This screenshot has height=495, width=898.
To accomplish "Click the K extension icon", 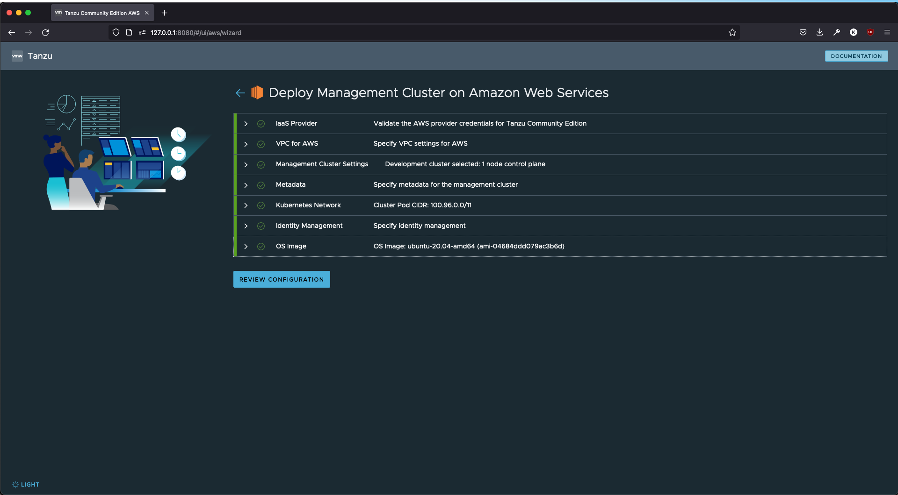I will pos(854,33).
